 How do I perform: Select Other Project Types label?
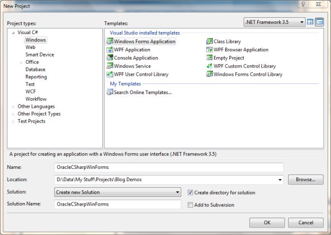coord(39,114)
